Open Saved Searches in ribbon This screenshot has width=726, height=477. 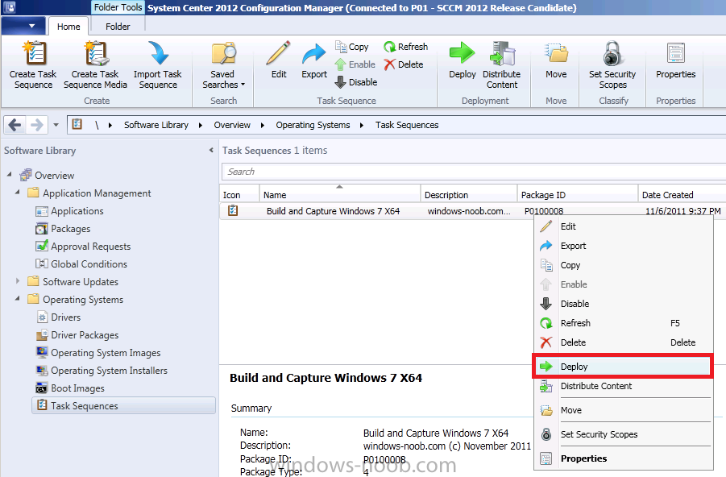223,64
